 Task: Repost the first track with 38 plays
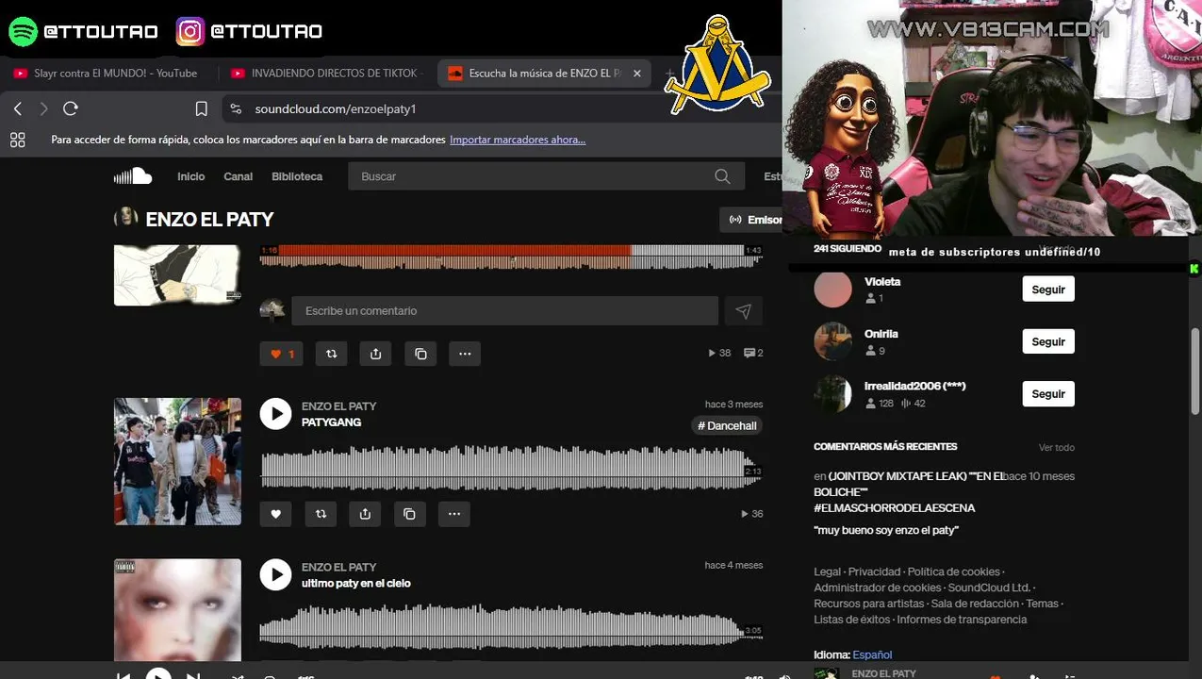click(331, 354)
